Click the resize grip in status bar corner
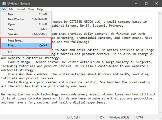 160,119
